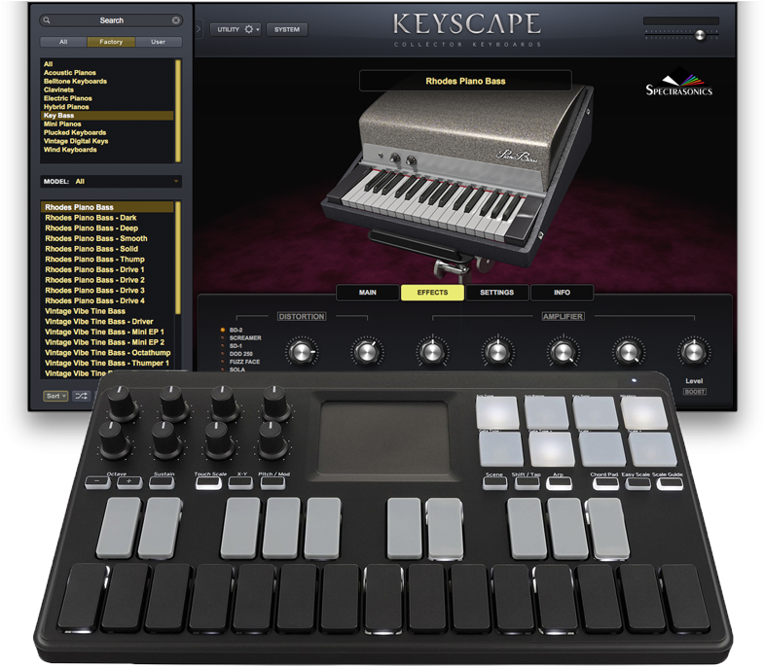764x666 pixels.
Task: Click the Amplifier Level knob
Action: [x=693, y=351]
